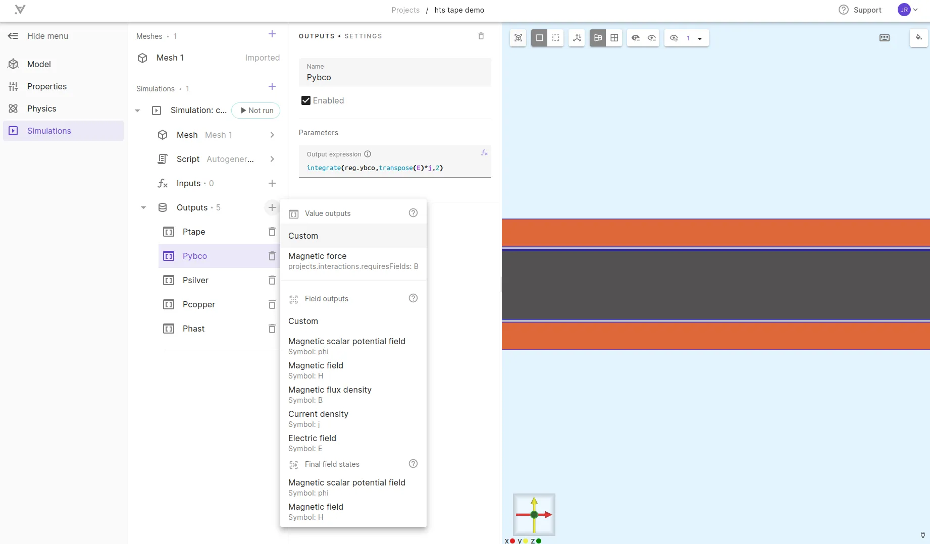Select the Psilver output

click(195, 280)
